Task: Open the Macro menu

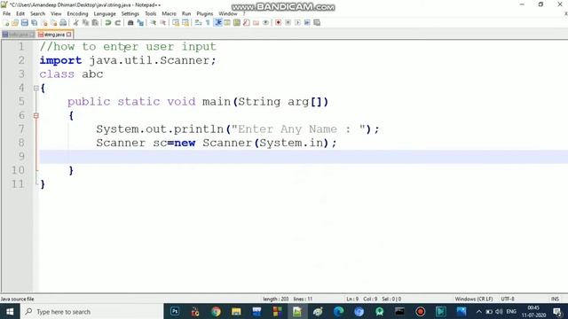Action: 169,14
